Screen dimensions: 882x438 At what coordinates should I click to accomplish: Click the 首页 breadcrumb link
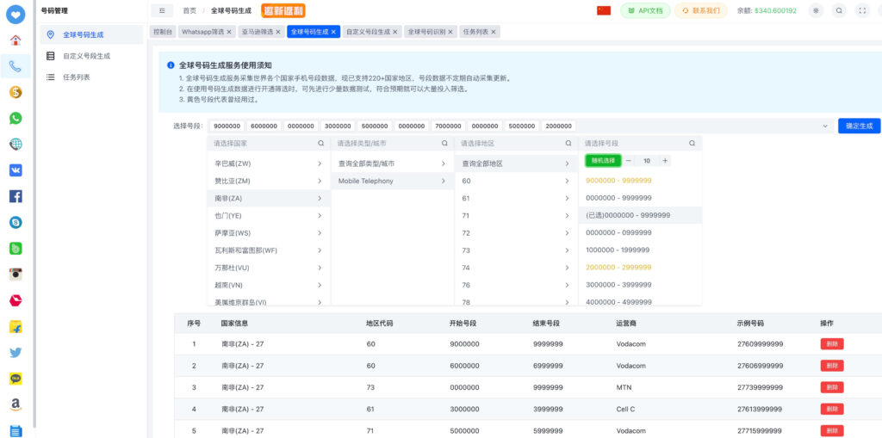tap(189, 10)
